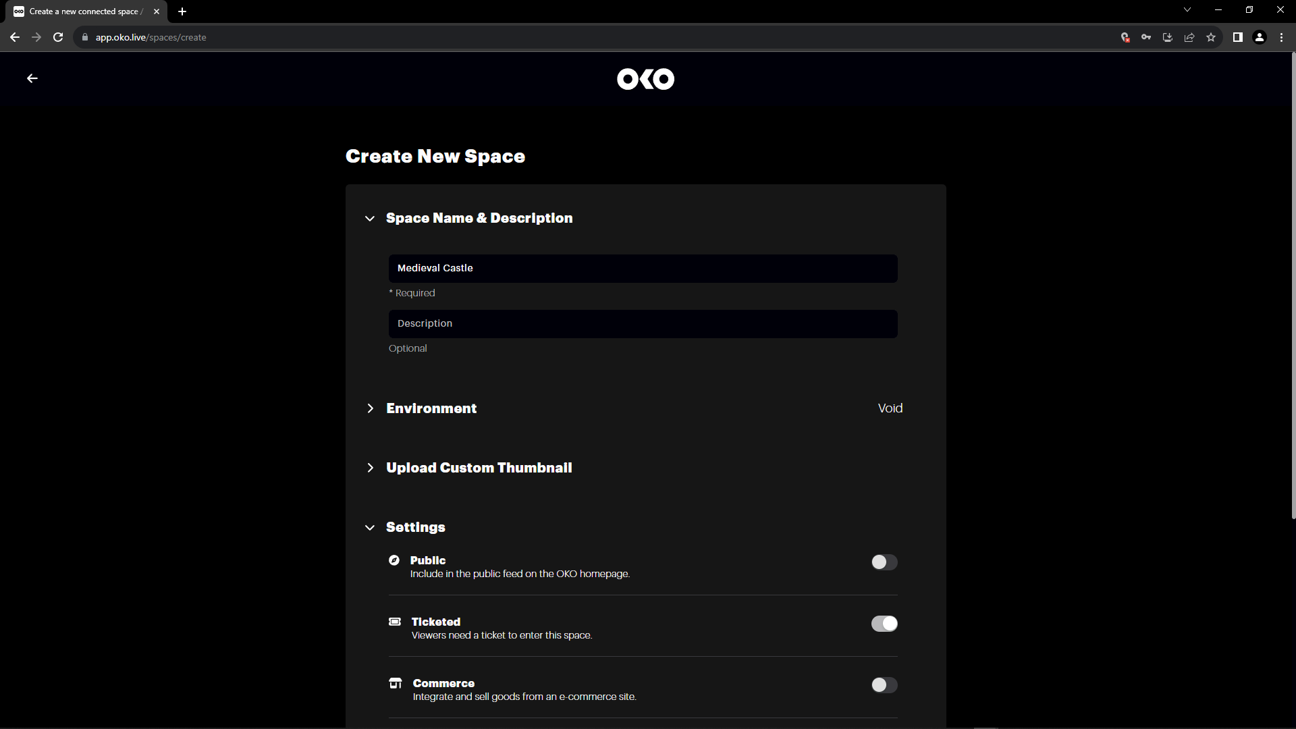Image resolution: width=1296 pixels, height=729 pixels.
Task: Click the Description input field
Action: coord(643,323)
